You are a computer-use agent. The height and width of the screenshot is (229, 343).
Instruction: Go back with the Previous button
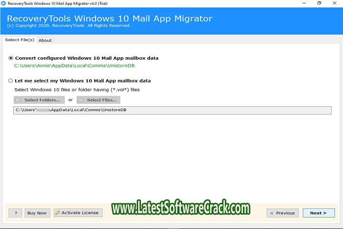tap(282, 213)
